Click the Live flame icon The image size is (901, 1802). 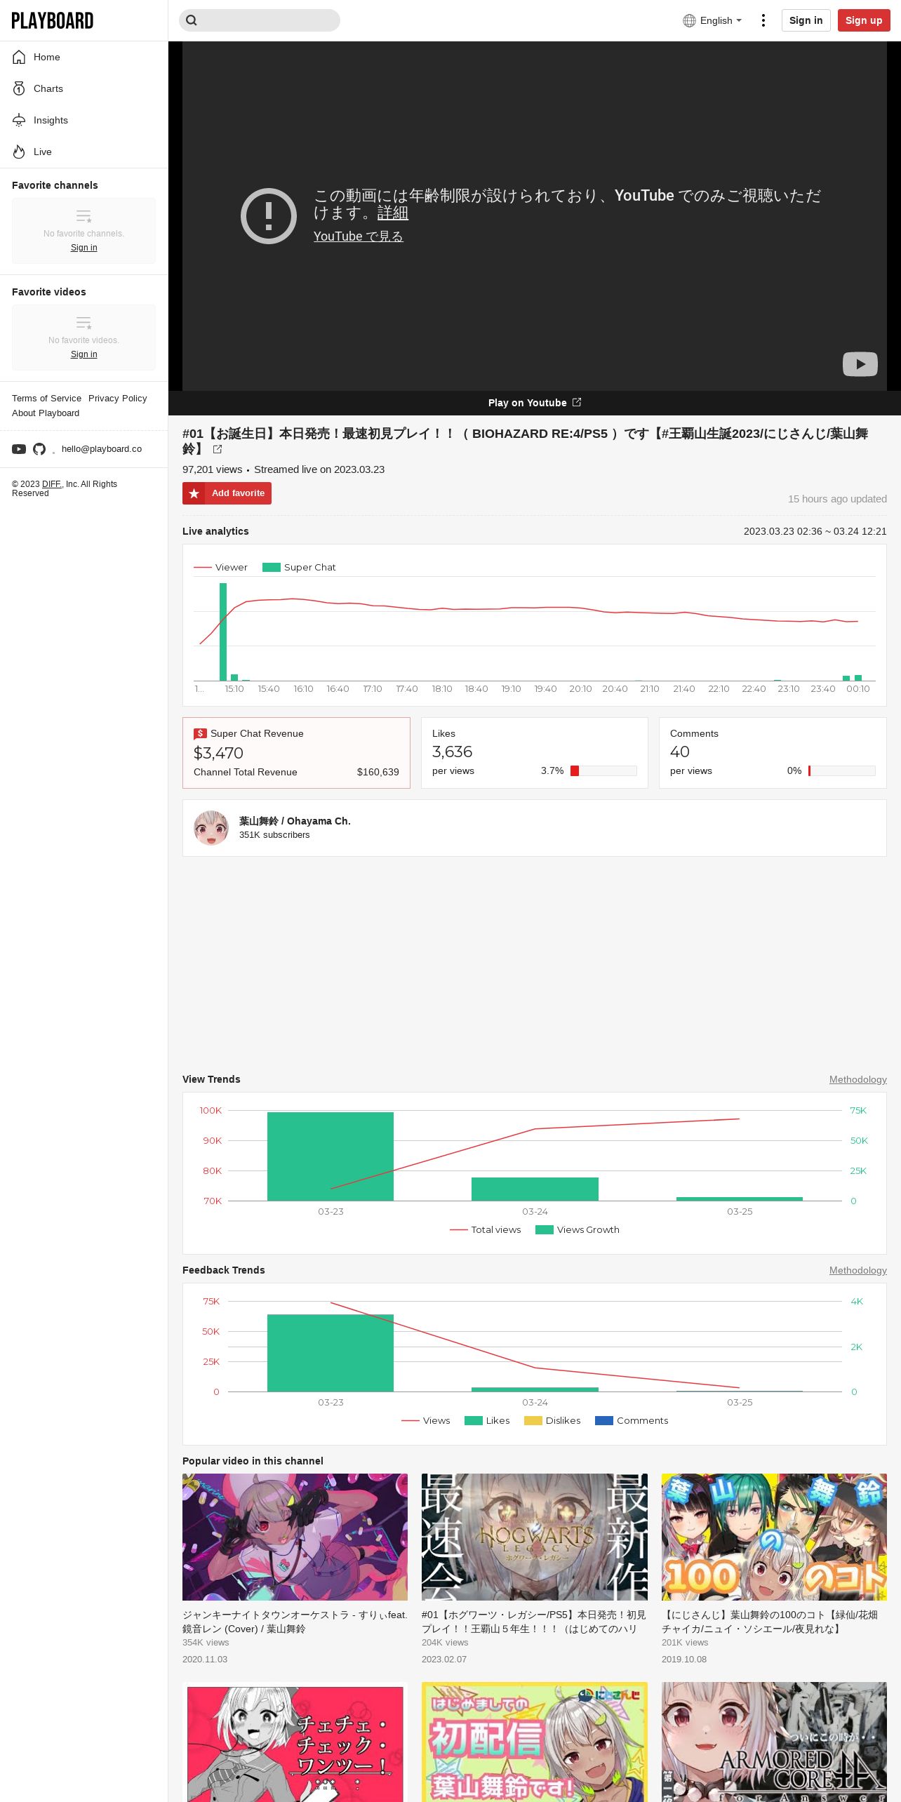pos(19,152)
